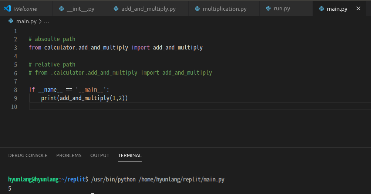Viewport: 371px width, 194px height.
Task: Click the '# absoulte path' comment
Action: click(52, 39)
